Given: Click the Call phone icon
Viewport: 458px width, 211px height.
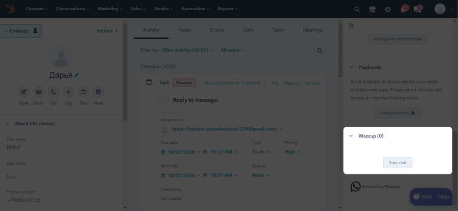Looking at the screenshot, I should (x=53, y=92).
